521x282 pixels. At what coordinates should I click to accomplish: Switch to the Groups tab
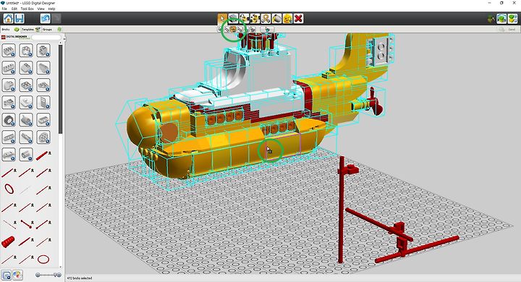(x=51, y=29)
